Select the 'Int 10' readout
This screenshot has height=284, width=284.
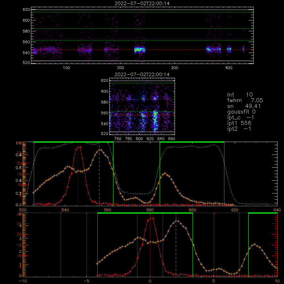click(240, 95)
